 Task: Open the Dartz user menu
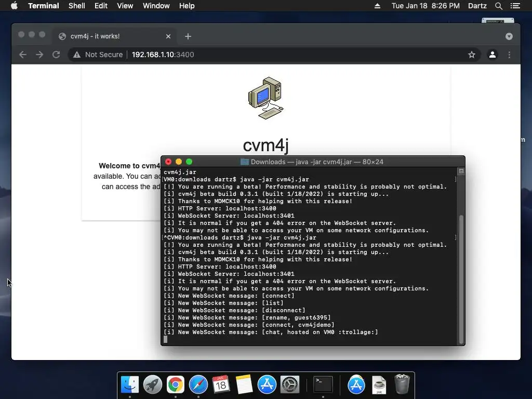click(x=477, y=6)
